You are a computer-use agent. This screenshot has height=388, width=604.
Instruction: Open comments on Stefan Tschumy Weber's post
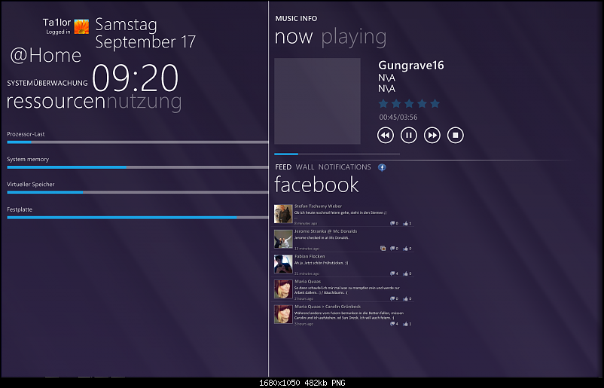click(x=394, y=224)
